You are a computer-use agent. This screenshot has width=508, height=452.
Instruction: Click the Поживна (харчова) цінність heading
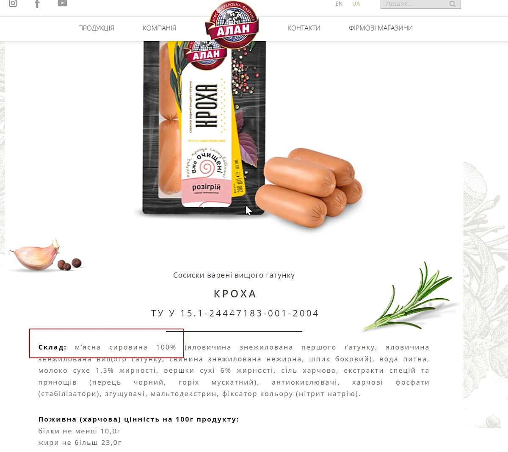[x=138, y=419]
